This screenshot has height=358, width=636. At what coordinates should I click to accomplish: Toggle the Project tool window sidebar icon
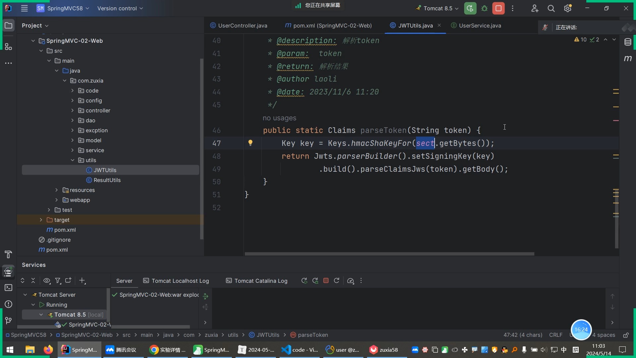pos(9,26)
